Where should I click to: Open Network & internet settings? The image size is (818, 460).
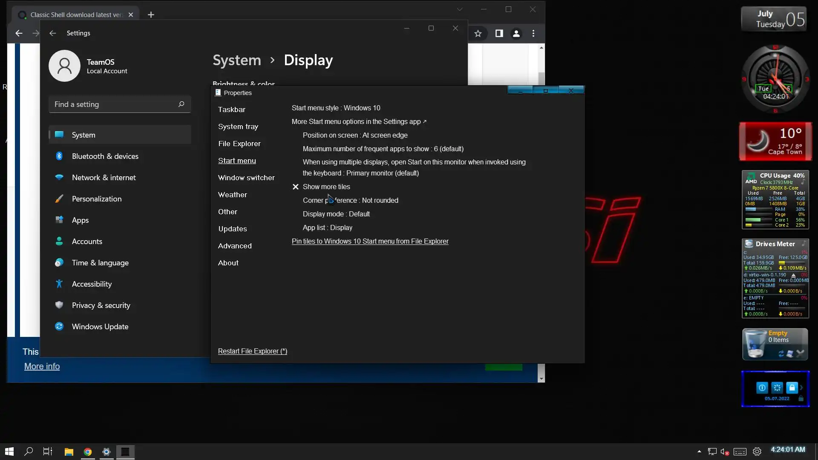tap(104, 178)
